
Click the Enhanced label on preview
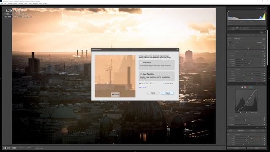click(115, 95)
